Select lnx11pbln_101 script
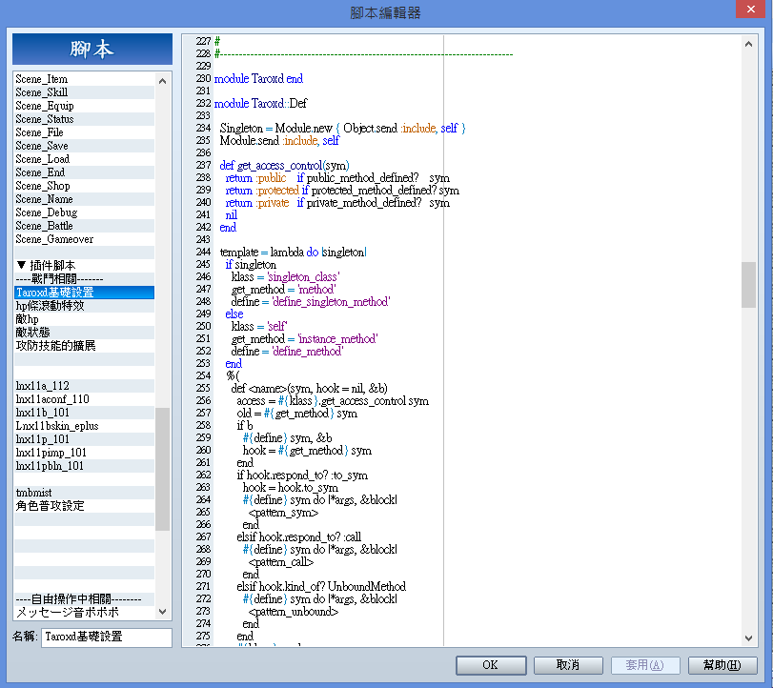 pos(84,466)
